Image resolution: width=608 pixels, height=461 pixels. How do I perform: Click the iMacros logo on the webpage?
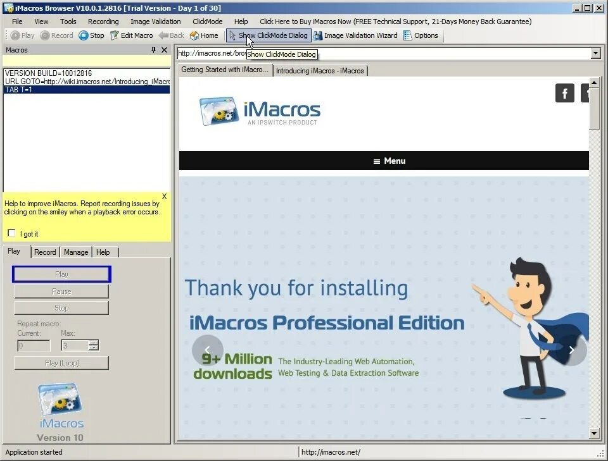tap(260, 111)
